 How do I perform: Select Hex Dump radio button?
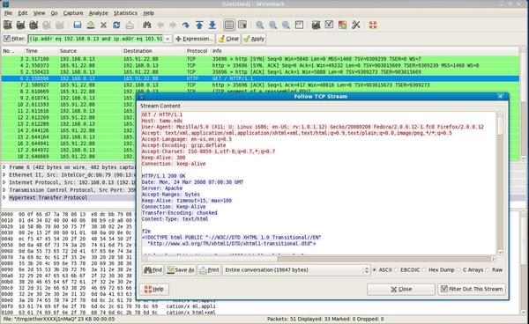click(x=424, y=270)
